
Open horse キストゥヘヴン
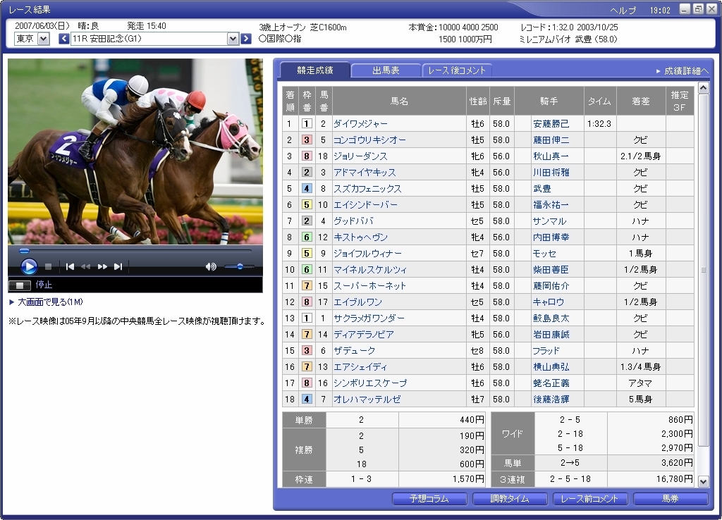[x=360, y=237]
